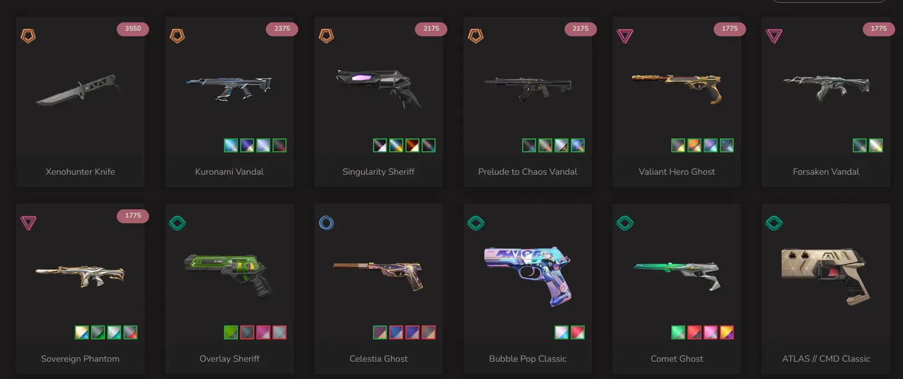Select first Kuronami Vandal color variant
The height and width of the screenshot is (379, 903).
(231, 146)
